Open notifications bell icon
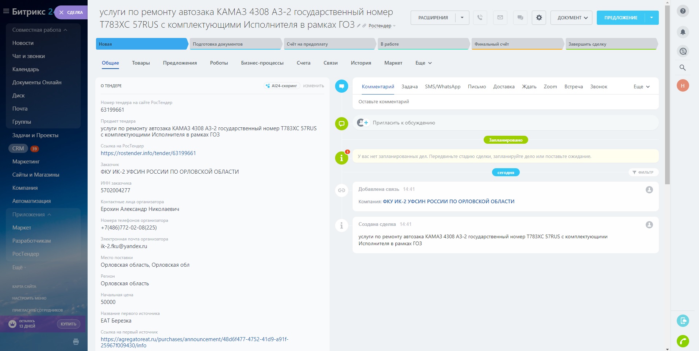The image size is (699, 351). 683,32
